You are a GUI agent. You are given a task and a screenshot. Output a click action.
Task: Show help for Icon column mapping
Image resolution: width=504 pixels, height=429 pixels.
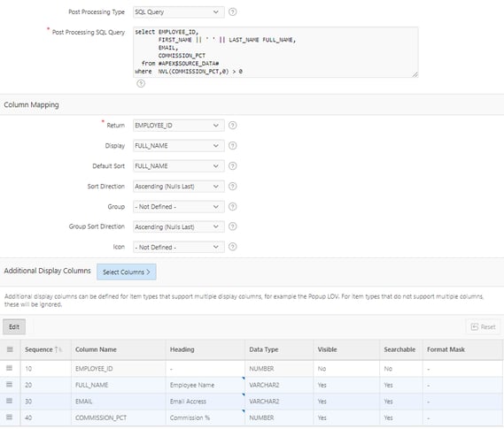(232, 247)
